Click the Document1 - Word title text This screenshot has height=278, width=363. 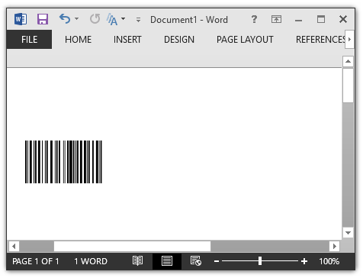pyautogui.click(x=189, y=20)
